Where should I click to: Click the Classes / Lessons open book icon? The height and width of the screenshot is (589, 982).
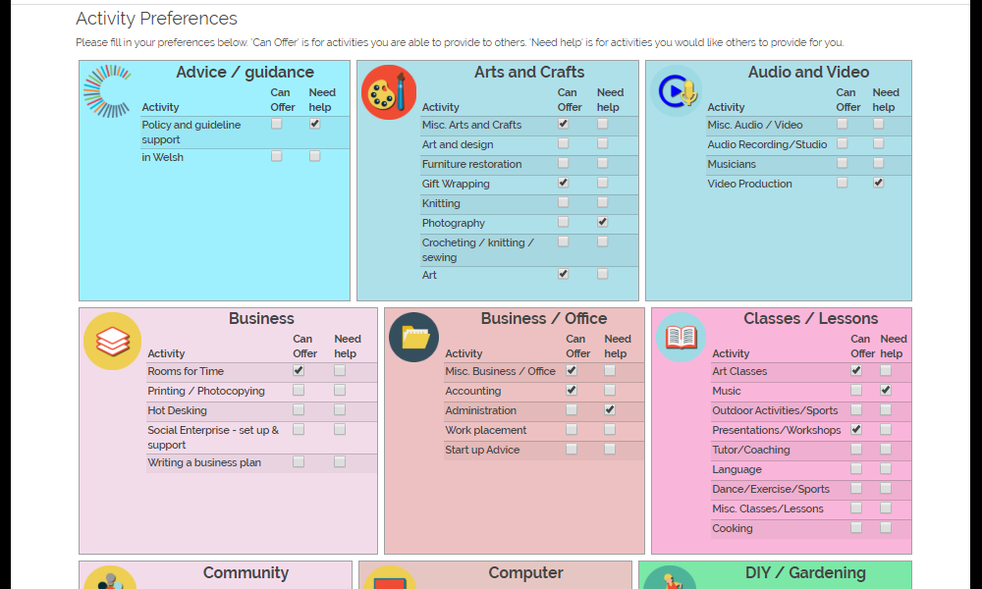(x=682, y=338)
